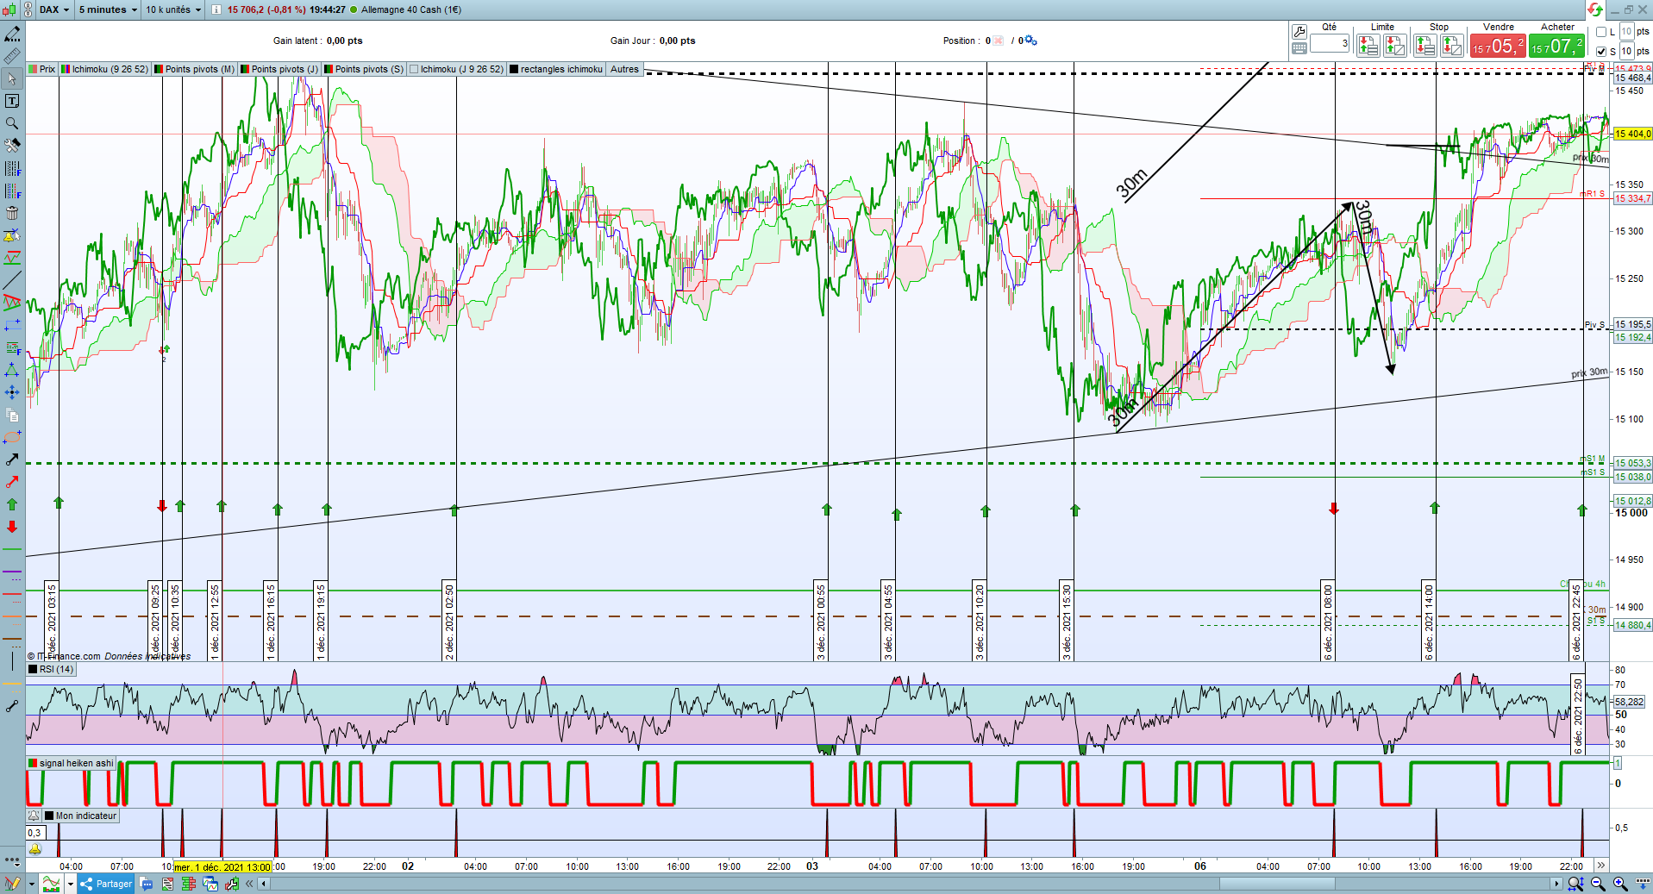Select the ruler measurement tool
The width and height of the screenshot is (1653, 894).
pyautogui.click(x=12, y=56)
